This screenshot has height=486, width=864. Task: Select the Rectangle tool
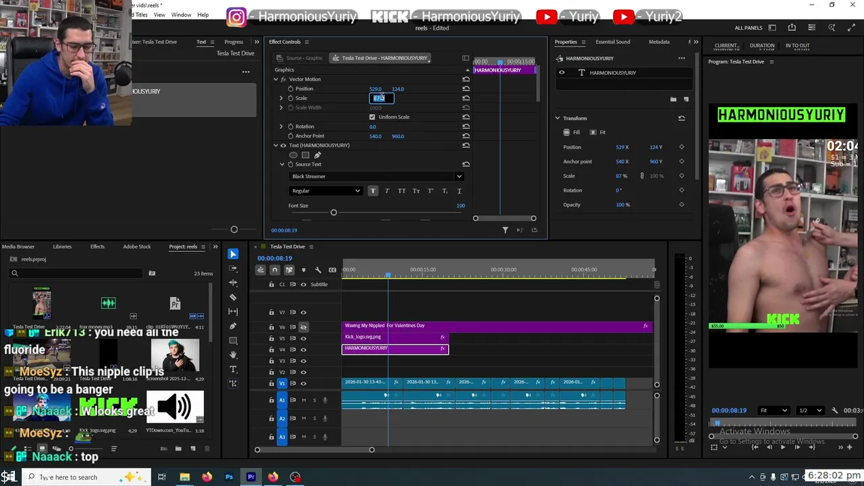(233, 340)
